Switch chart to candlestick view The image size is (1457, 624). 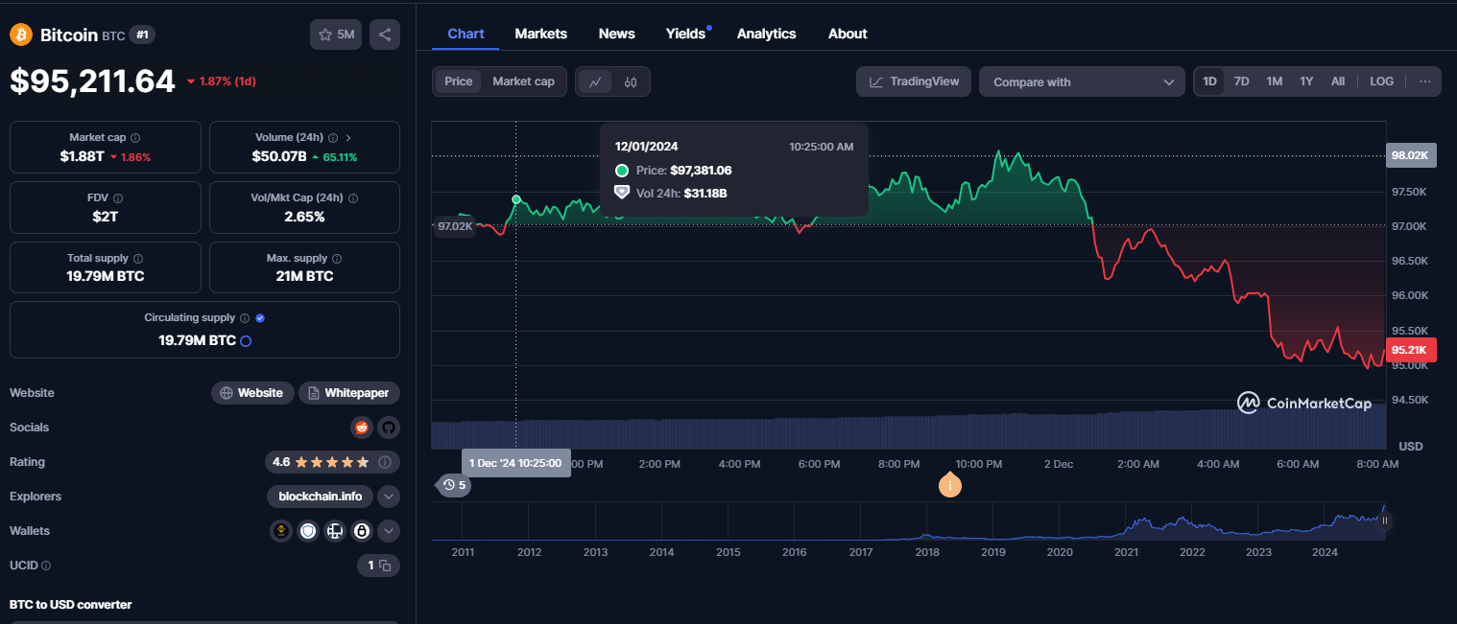[631, 81]
